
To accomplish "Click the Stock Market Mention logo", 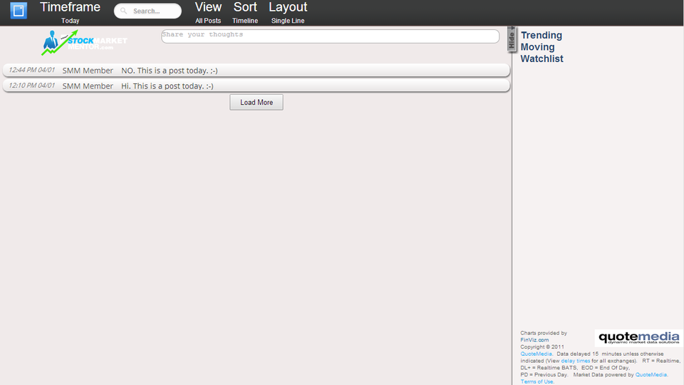I will click(84, 43).
